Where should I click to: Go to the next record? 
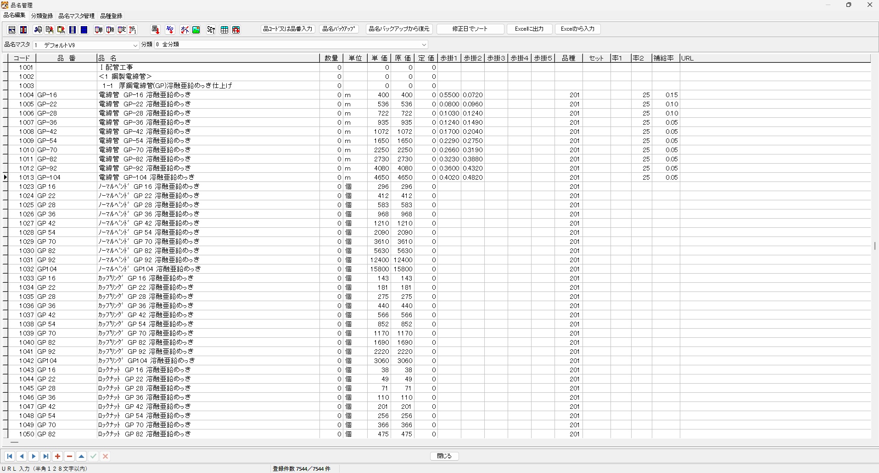tap(34, 456)
